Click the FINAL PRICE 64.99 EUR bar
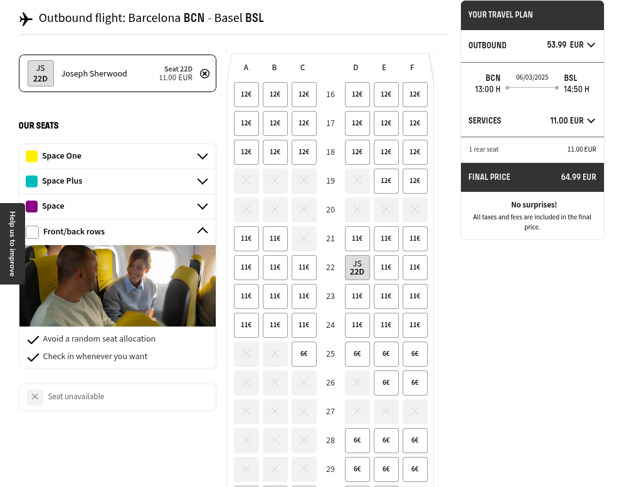 coord(532,177)
